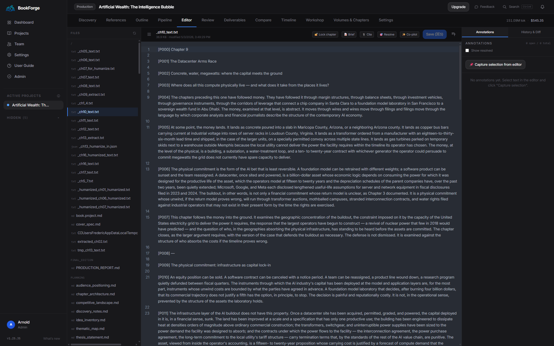Open extracted_ch02.txt file

[103, 242]
